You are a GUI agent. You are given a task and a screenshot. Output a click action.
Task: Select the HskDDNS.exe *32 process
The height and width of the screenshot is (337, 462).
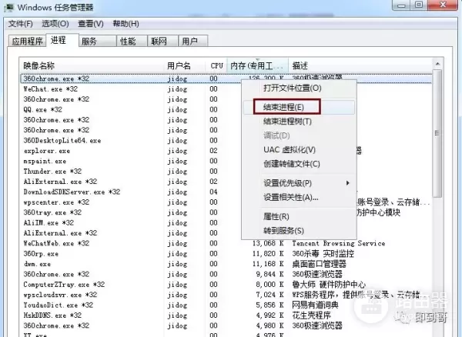tap(52, 315)
